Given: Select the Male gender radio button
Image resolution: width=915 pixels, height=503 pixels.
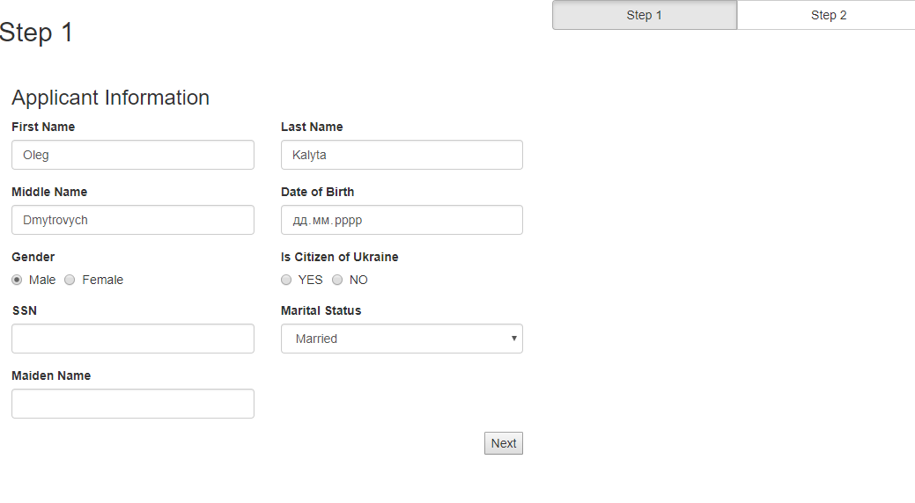Looking at the screenshot, I should coord(17,280).
